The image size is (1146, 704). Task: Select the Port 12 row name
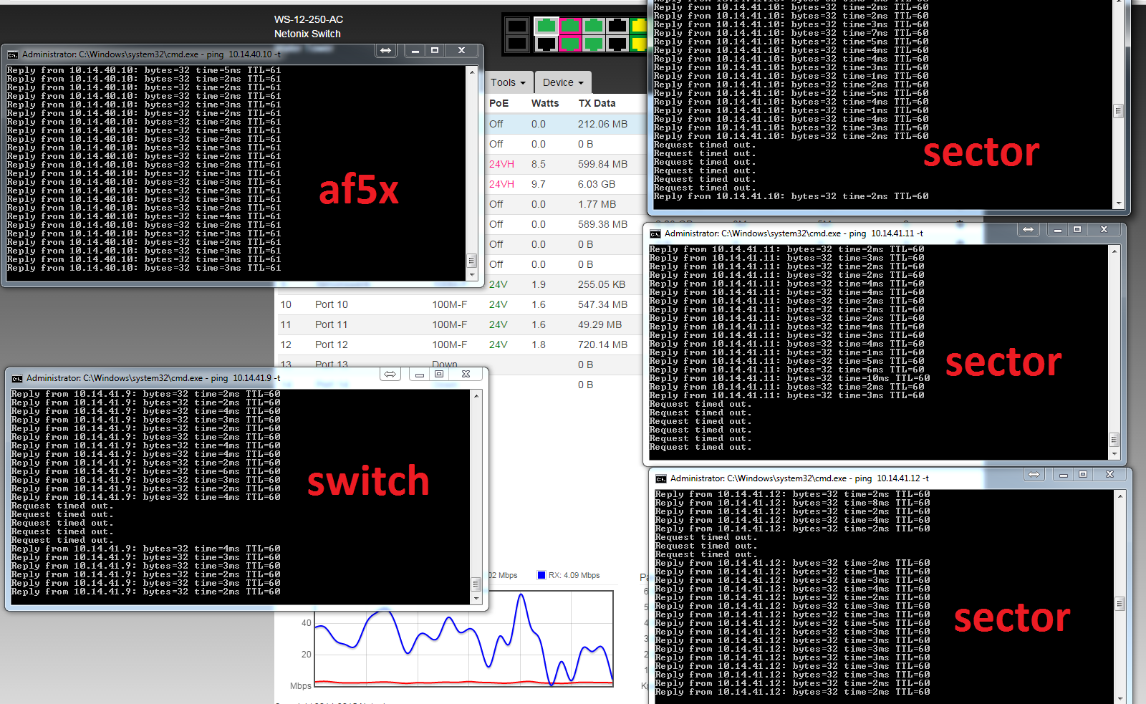click(332, 344)
